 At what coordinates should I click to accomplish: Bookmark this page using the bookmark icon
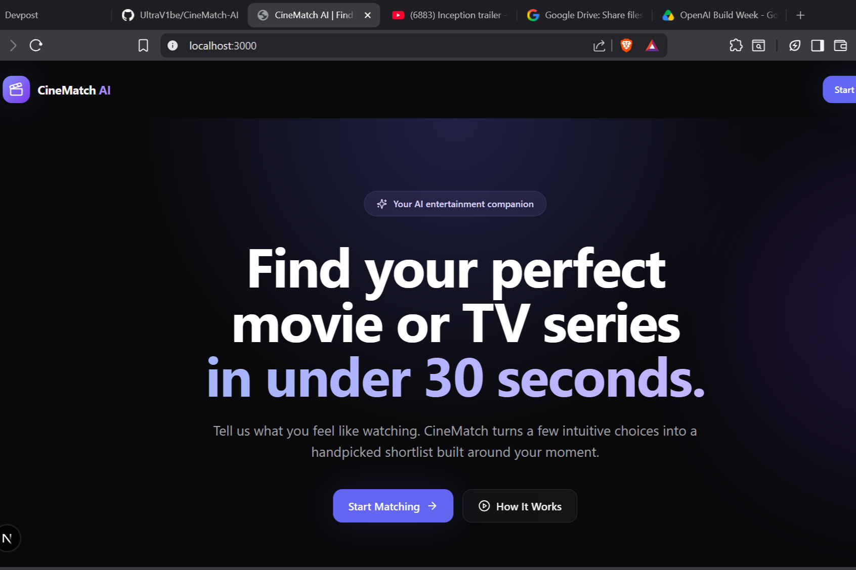point(143,45)
